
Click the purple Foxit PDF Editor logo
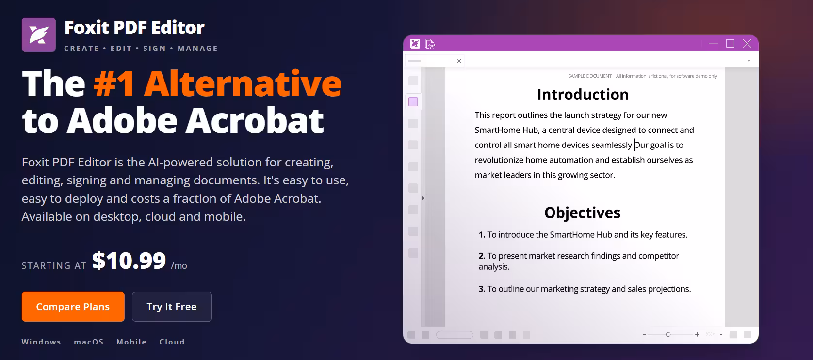point(39,35)
